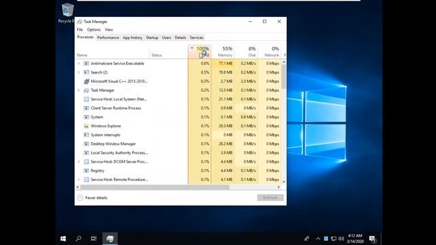
Task: Expand Service Host: Remote Procedure group
Action: (79, 180)
